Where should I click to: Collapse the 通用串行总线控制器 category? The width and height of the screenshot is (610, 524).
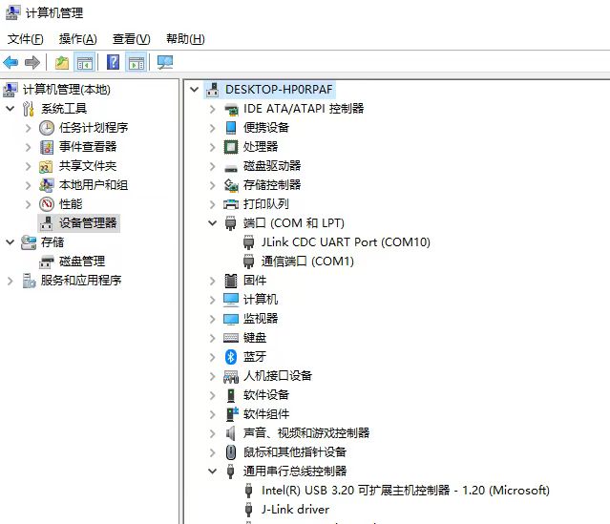point(213,472)
